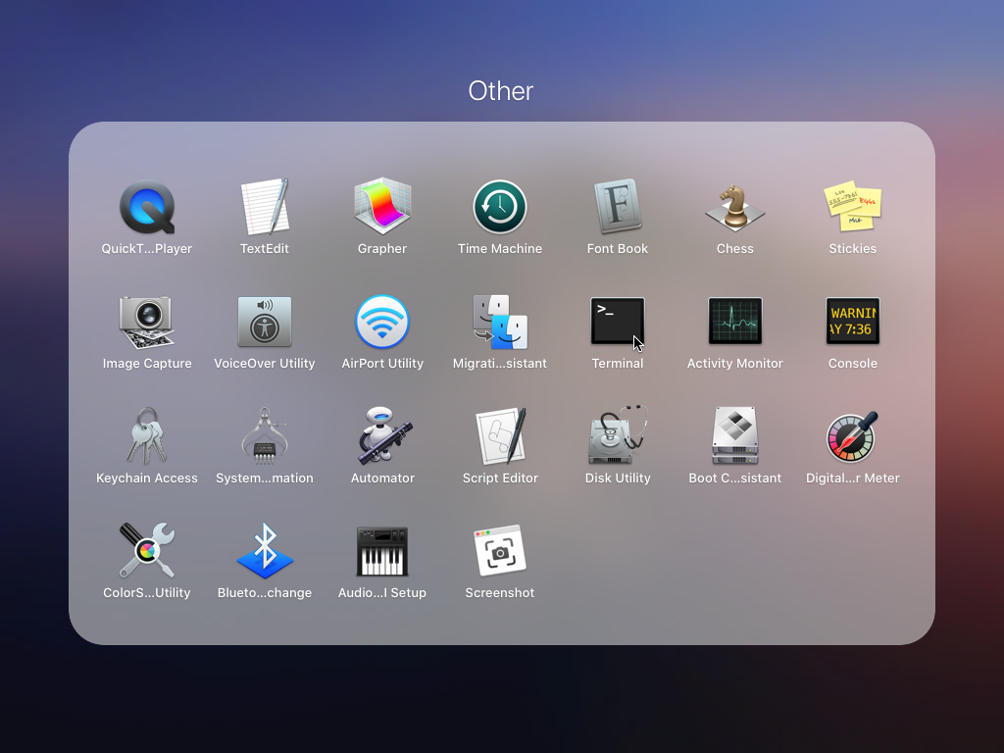Open Digital Color Meter icon
The image size is (1004, 753).
[852, 436]
